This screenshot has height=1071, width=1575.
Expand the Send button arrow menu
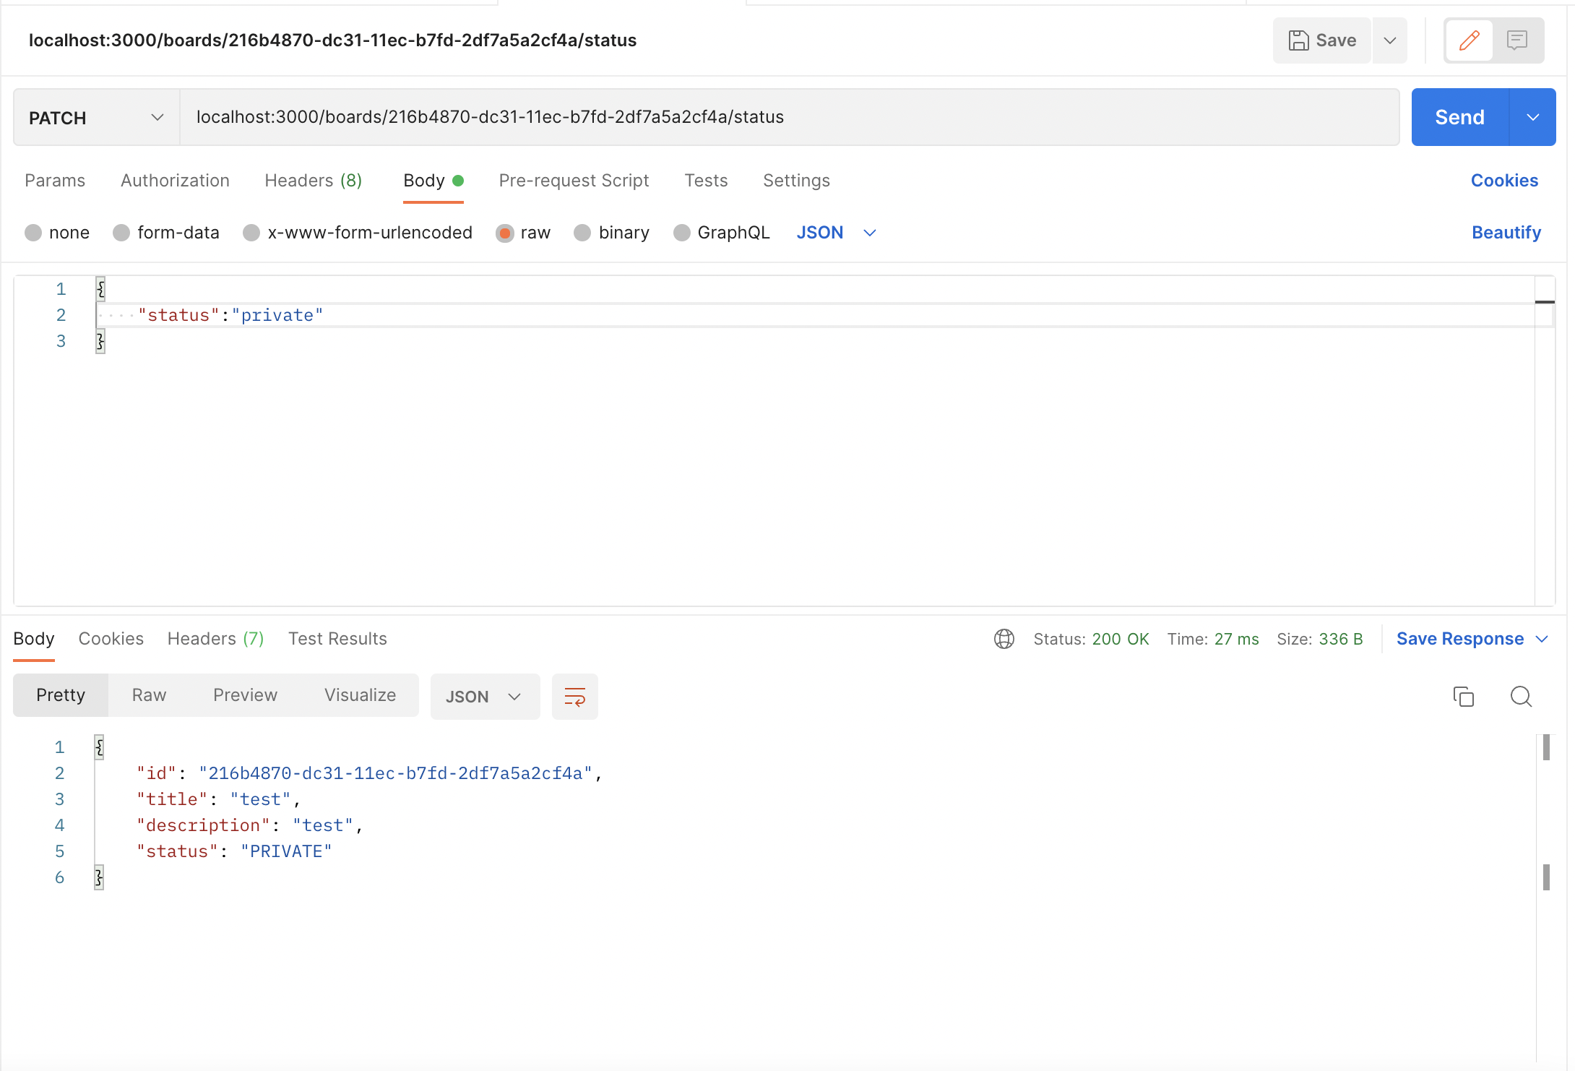1532,118
